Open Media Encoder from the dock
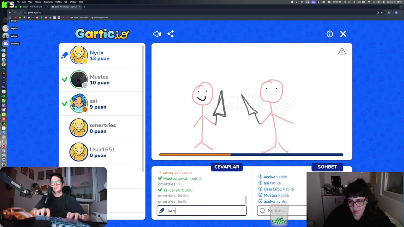This screenshot has width=404, height=227. (4, 87)
